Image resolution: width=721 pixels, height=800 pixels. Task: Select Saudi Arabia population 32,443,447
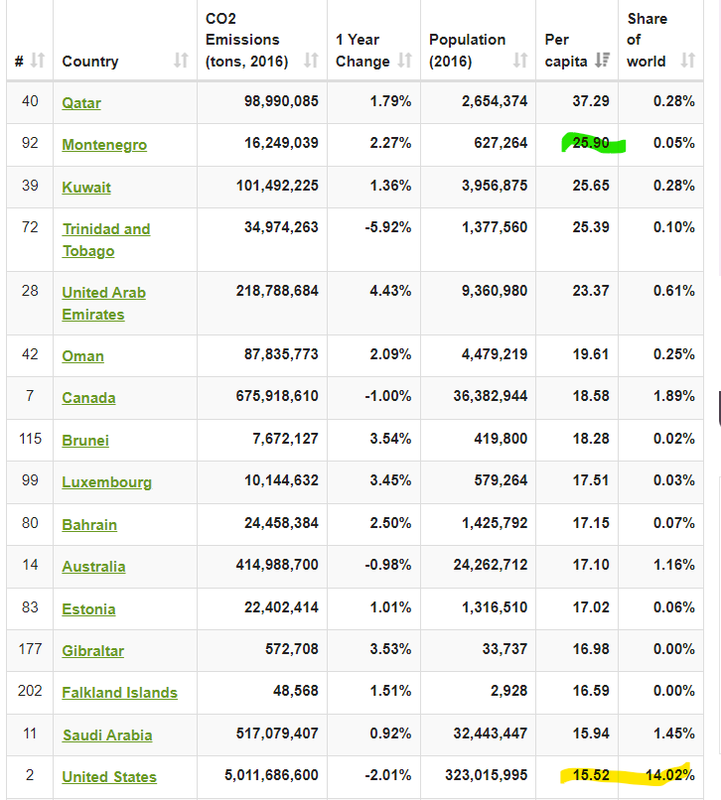[491, 733]
